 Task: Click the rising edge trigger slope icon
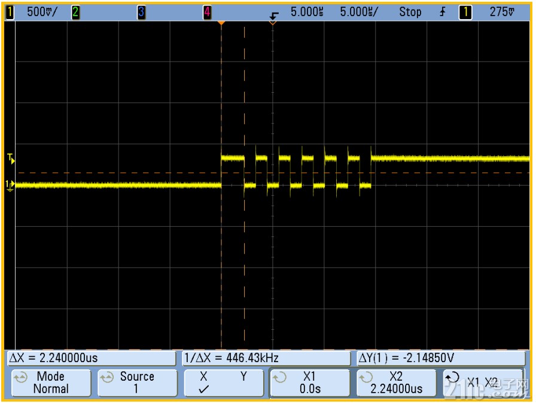(x=443, y=12)
